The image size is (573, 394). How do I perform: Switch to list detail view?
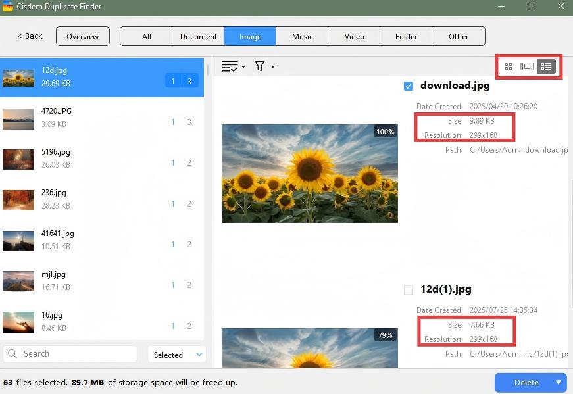[x=546, y=66]
